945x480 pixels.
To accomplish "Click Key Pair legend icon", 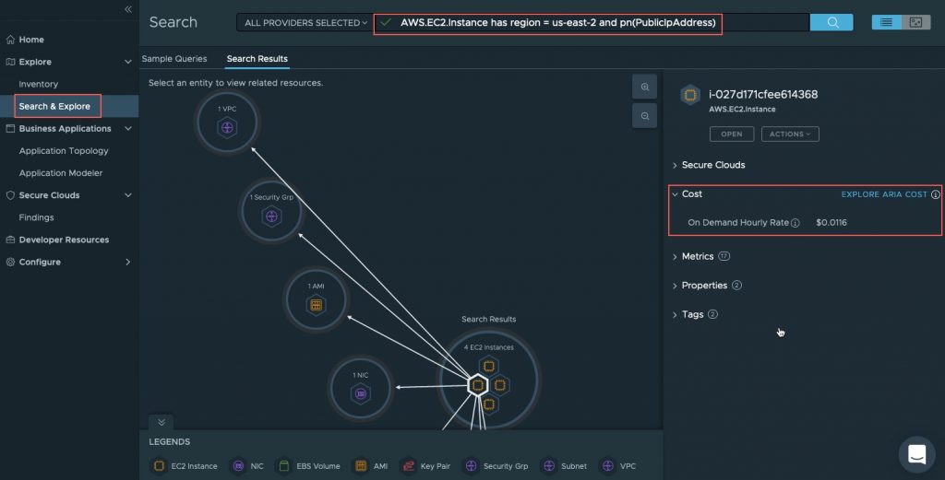I will click(408, 466).
